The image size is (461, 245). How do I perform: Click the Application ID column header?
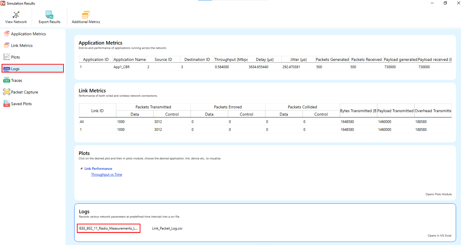[95, 59]
